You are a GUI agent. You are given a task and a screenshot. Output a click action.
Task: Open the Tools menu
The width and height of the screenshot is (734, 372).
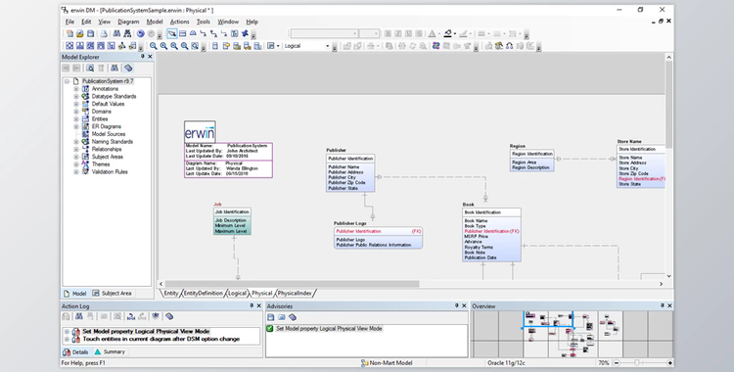204,22
